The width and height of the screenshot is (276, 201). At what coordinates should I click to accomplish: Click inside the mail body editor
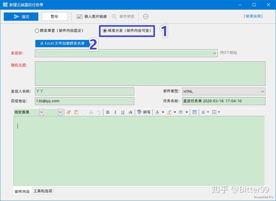pos(139,151)
